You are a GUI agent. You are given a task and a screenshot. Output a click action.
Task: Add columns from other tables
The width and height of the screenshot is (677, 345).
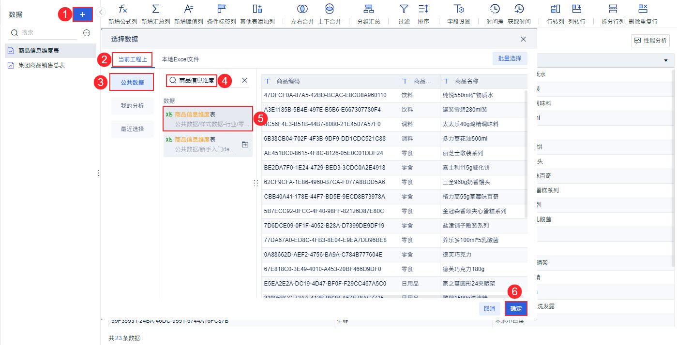coord(257,14)
